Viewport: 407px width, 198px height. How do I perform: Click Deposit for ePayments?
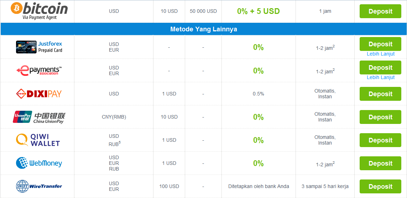pyautogui.click(x=380, y=67)
